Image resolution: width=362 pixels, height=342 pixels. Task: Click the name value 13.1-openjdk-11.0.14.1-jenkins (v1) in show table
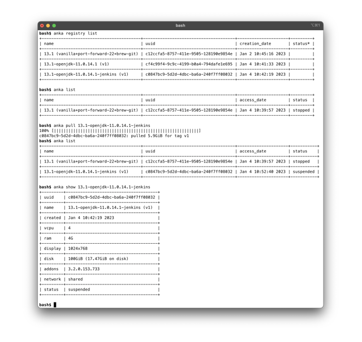[x=110, y=208]
